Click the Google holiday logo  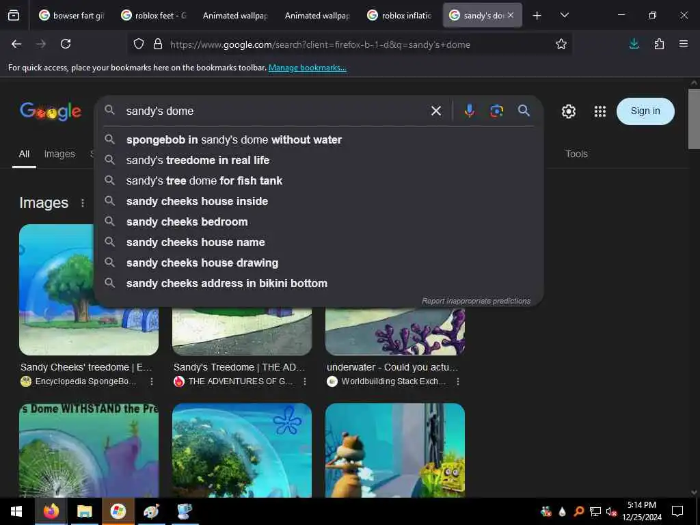[x=51, y=111]
